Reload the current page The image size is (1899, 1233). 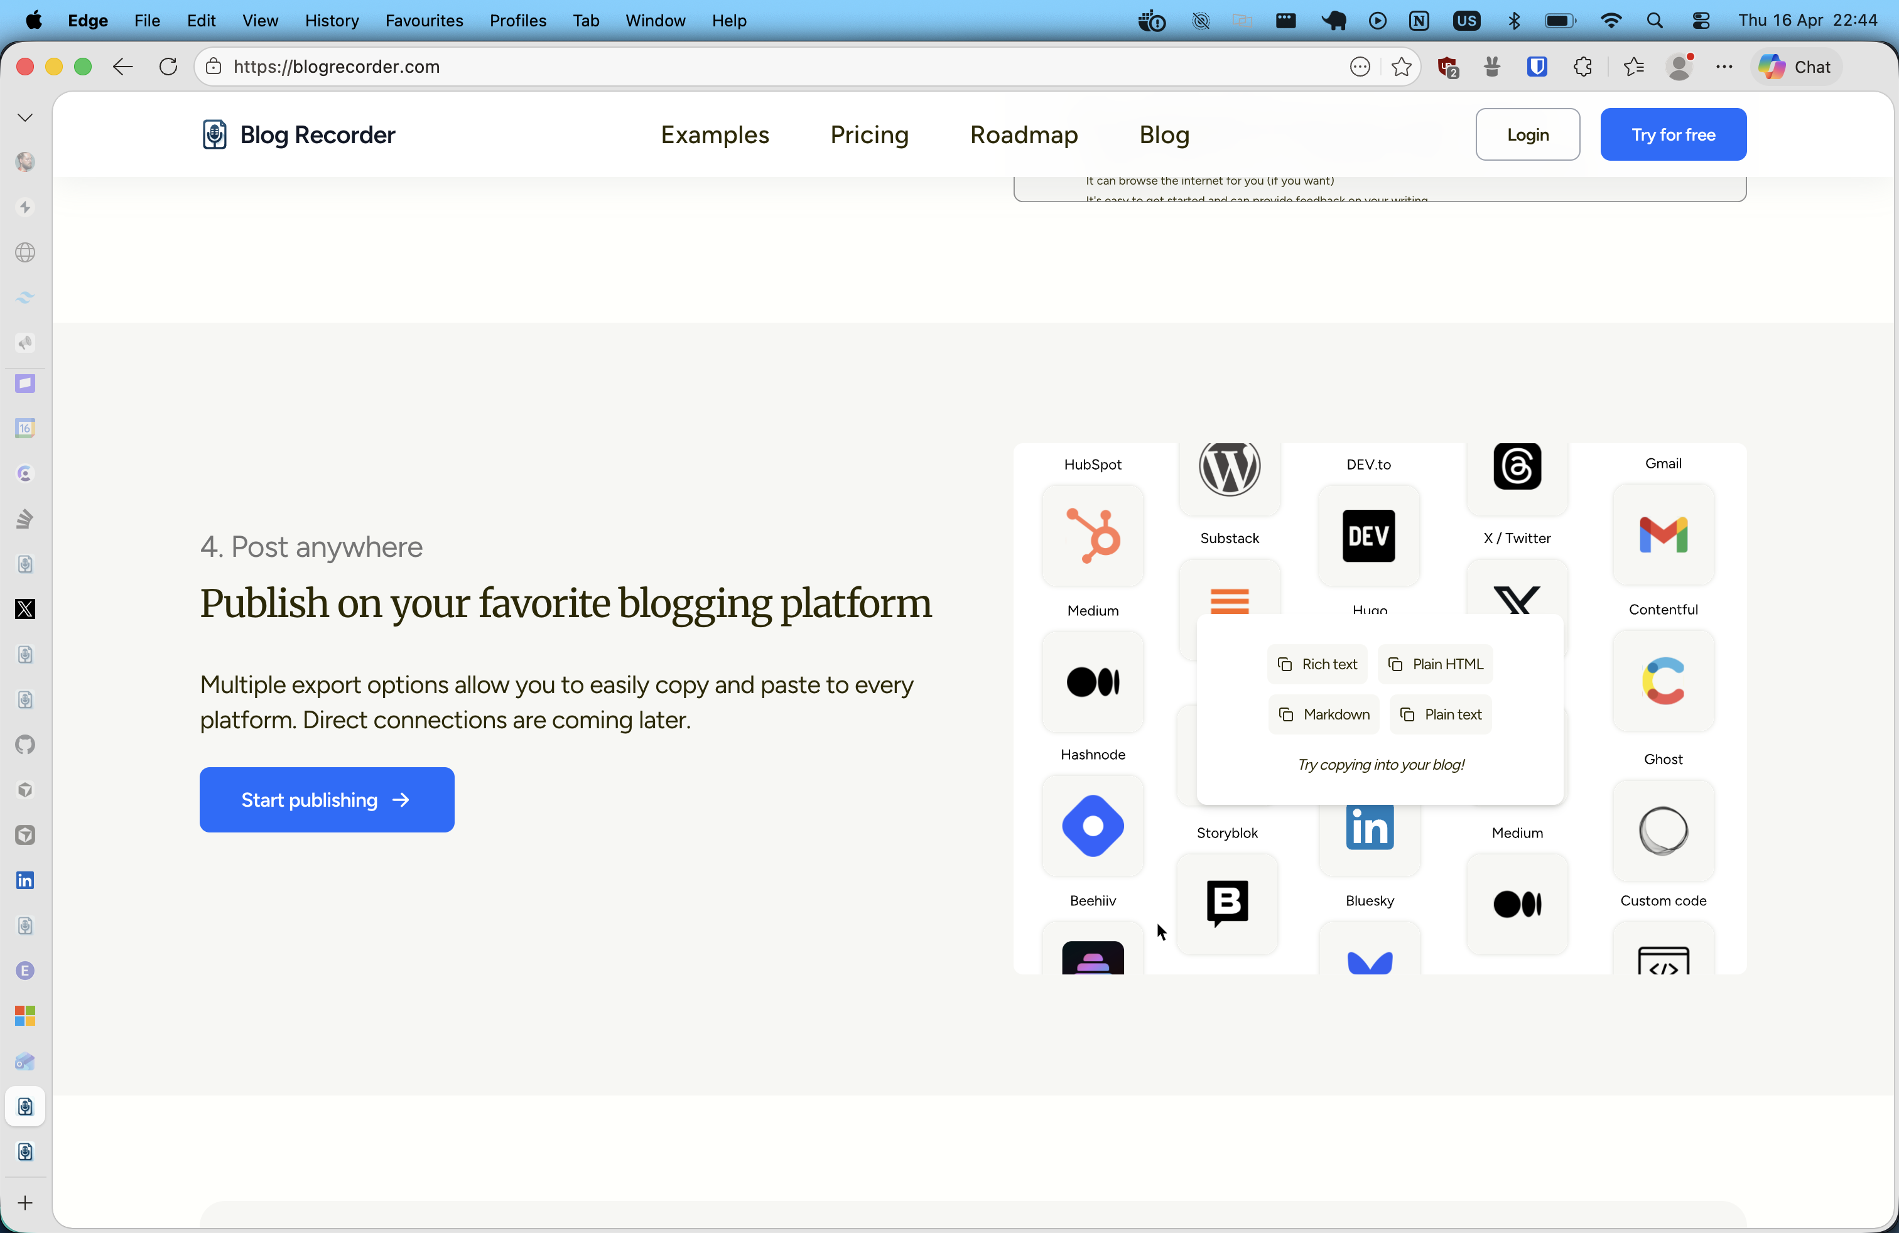click(168, 67)
